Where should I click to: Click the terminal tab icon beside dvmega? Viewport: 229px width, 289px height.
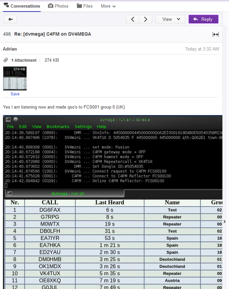point(10,193)
